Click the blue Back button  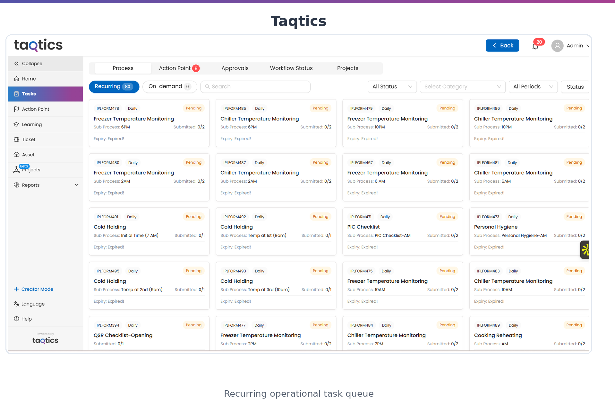(x=502, y=46)
